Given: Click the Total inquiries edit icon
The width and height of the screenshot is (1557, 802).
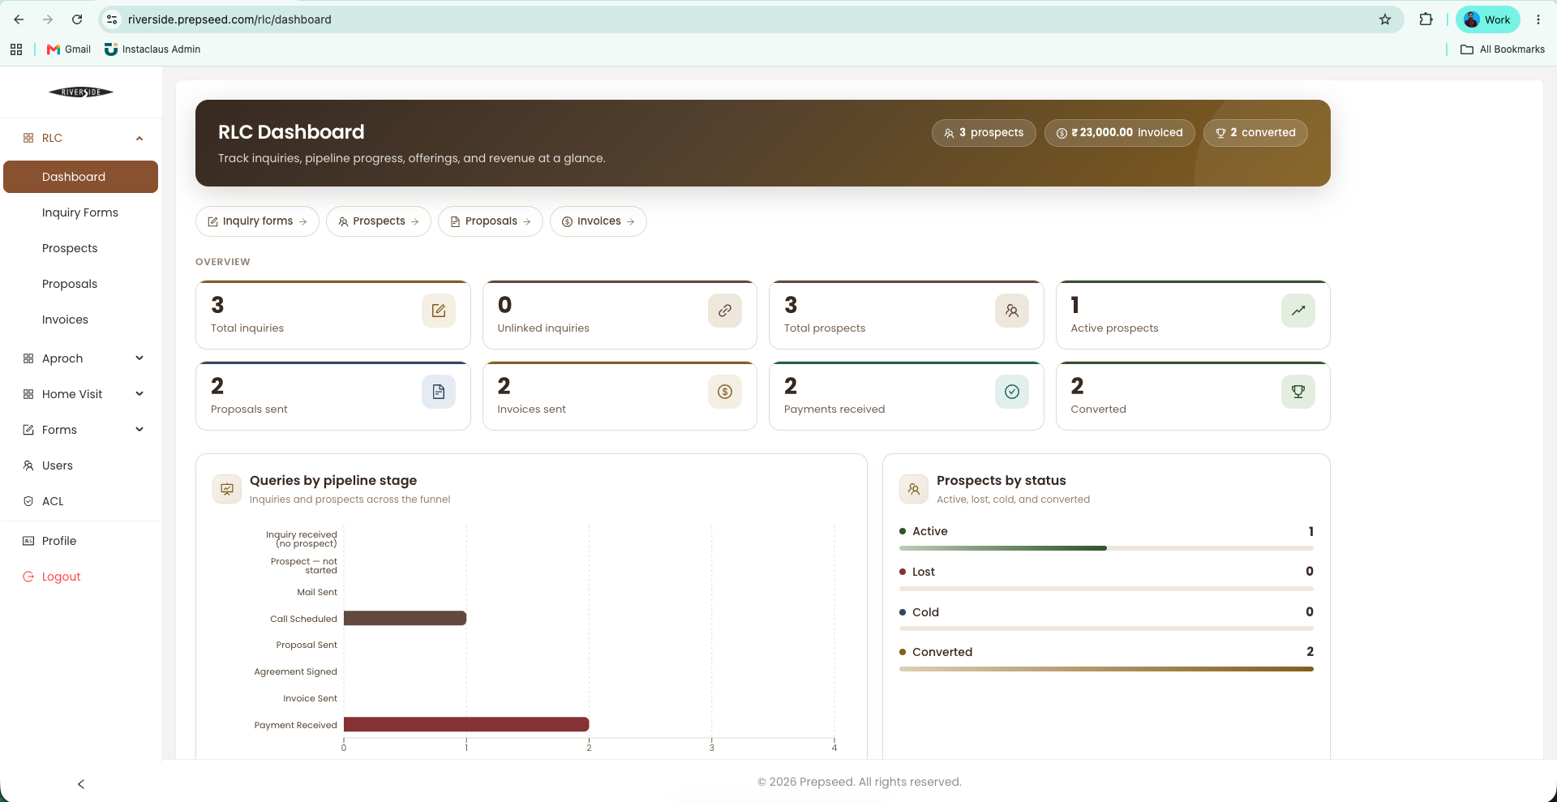Looking at the screenshot, I should [439, 311].
